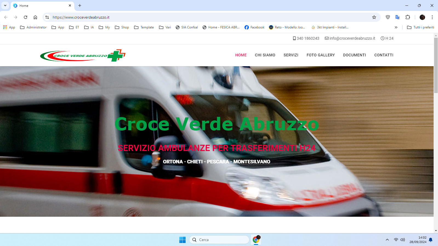Open the SERVIZI menu item
Screen dimensions: 438x246
(x=291, y=55)
